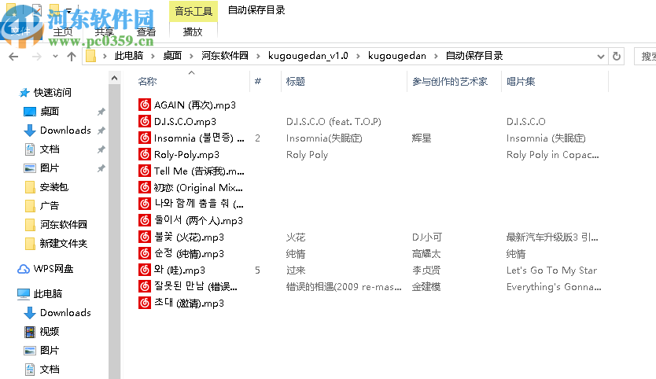The width and height of the screenshot is (656, 379).
Task: Open the 共享 ribbon tab
Action: pyautogui.click(x=104, y=31)
